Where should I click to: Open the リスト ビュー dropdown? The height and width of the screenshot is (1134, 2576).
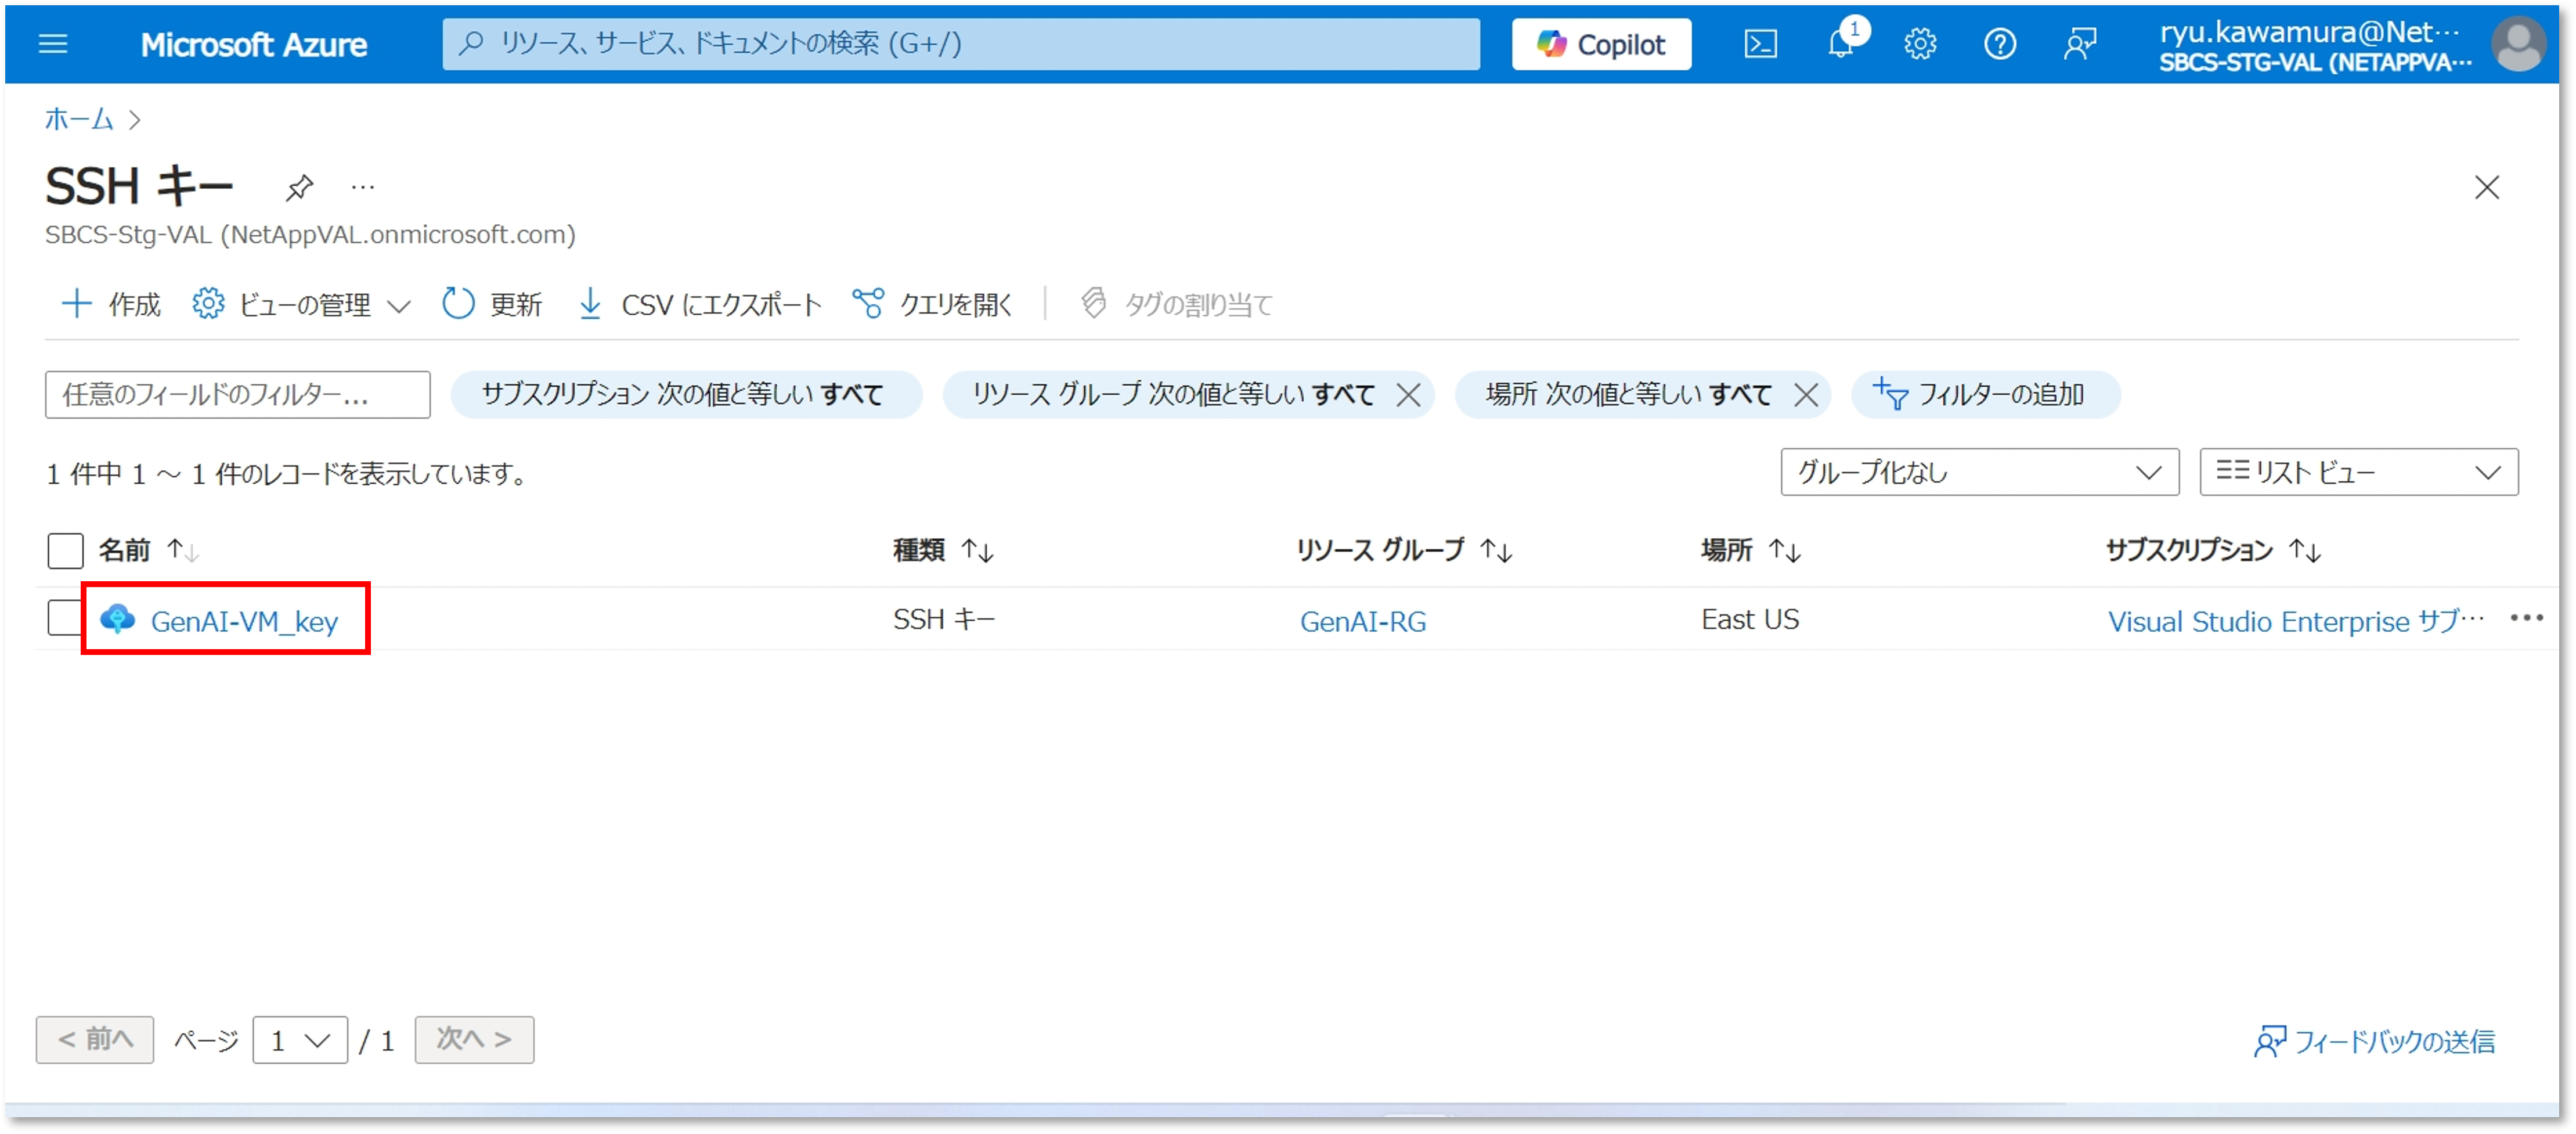pyautogui.click(x=2358, y=472)
